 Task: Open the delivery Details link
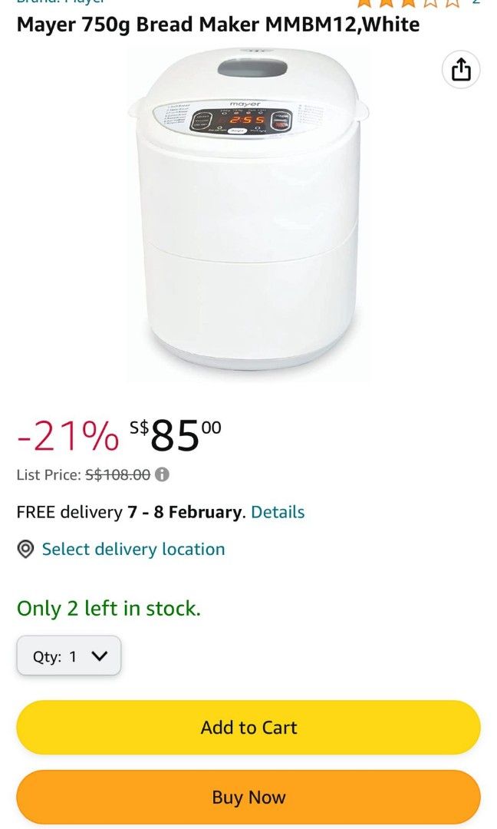[278, 512]
